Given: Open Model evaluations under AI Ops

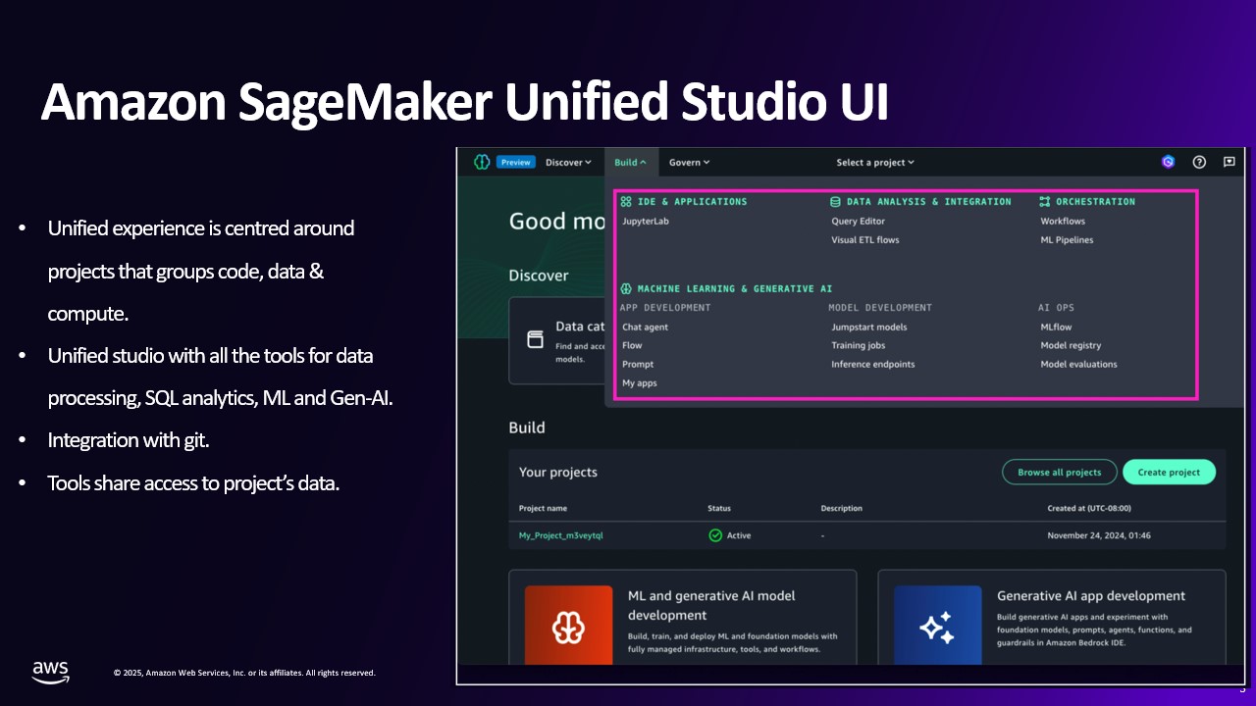Looking at the screenshot, I should click(x=1078, y=365).
